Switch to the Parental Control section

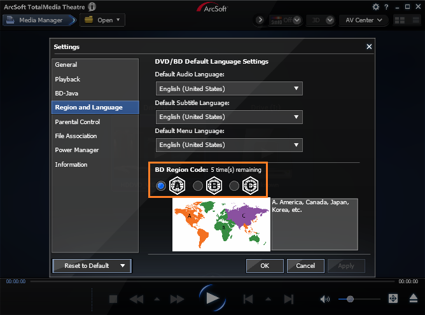(x=78, y=122)
